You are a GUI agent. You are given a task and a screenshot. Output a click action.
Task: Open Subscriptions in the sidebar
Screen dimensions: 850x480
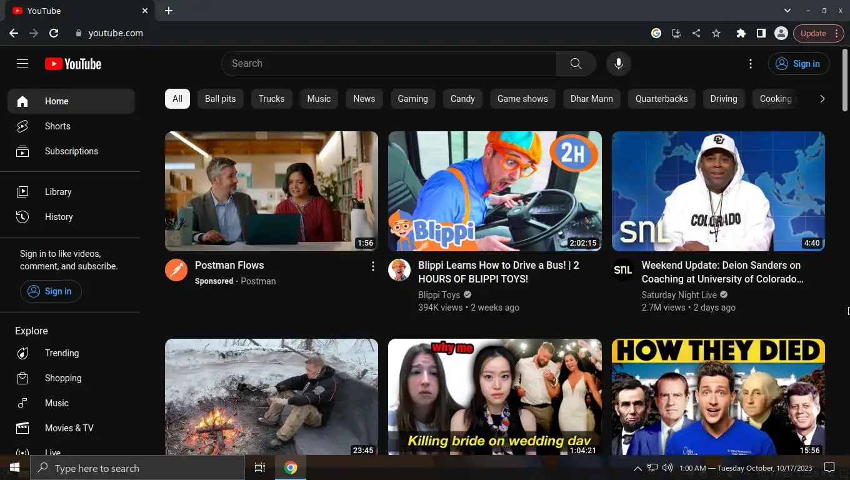[71, 151]
